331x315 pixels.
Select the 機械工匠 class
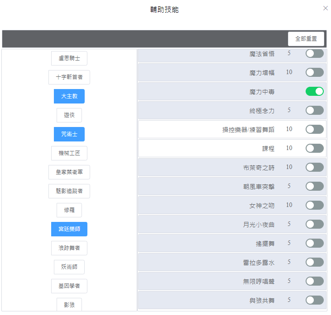coord(69,153)
